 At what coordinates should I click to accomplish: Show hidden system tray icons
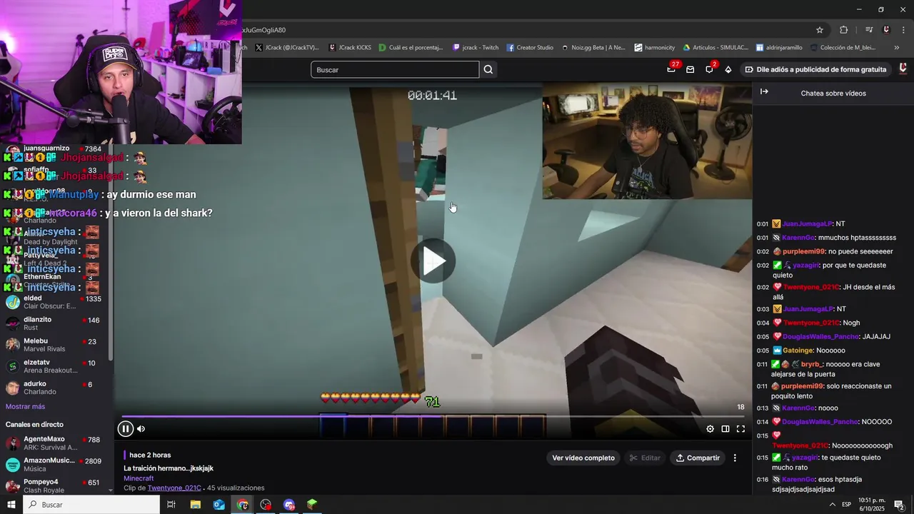(x=832, y=505)
